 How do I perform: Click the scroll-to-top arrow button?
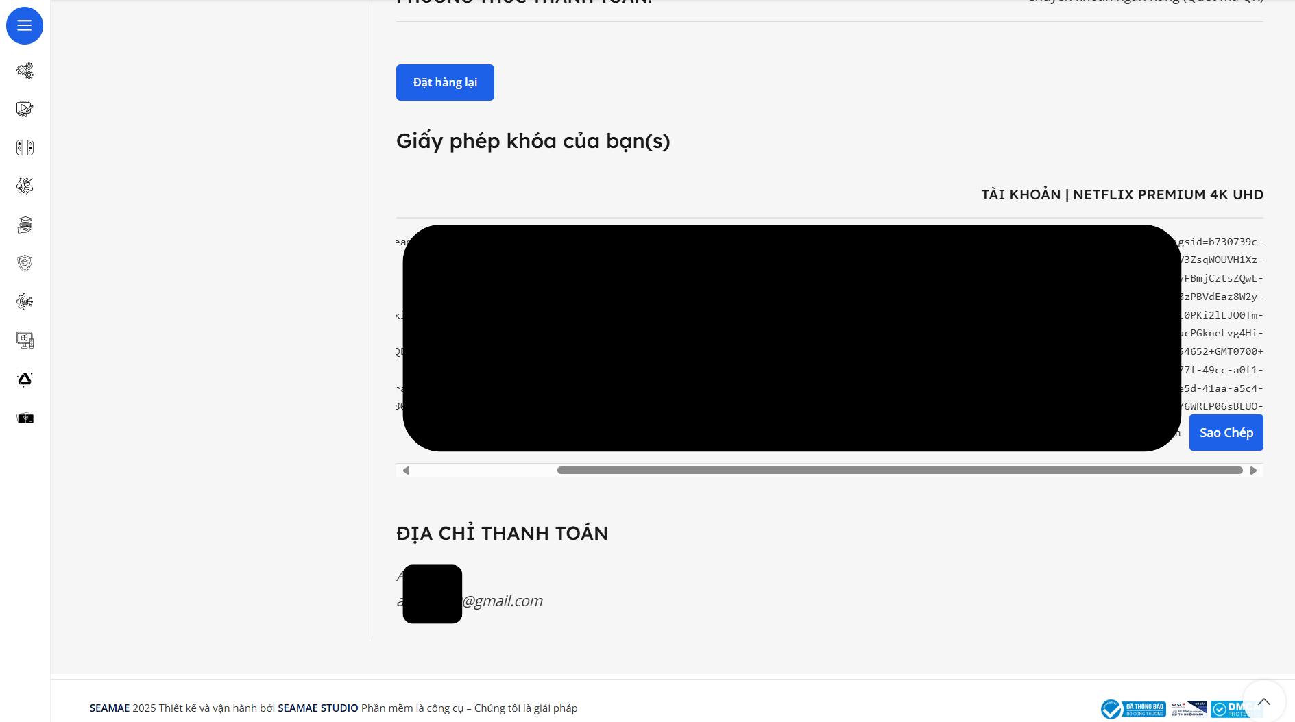(x=1263, y=701)
